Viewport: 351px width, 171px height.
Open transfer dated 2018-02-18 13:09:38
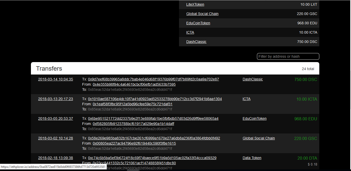coord(56,158)
